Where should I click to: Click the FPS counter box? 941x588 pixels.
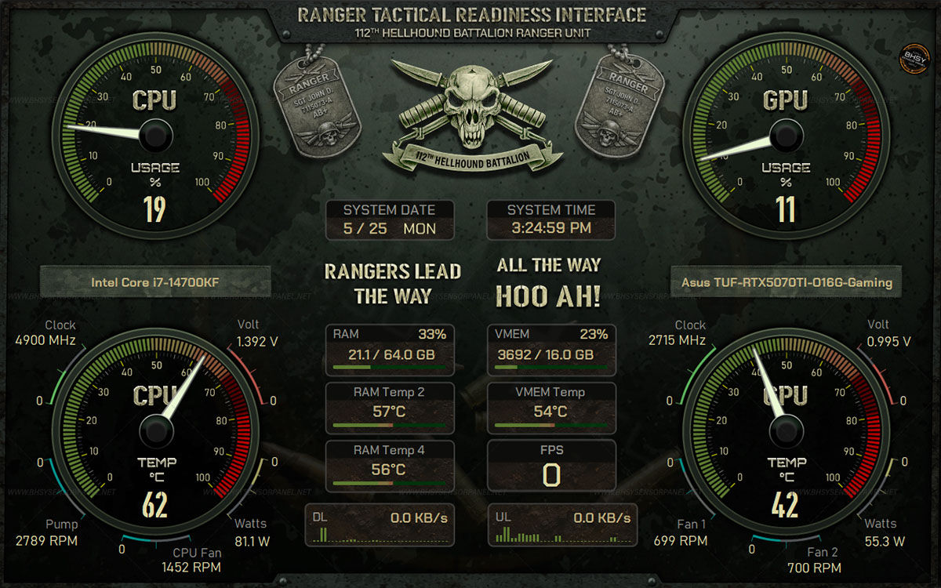pyautogui.click(x=551, y=466)
